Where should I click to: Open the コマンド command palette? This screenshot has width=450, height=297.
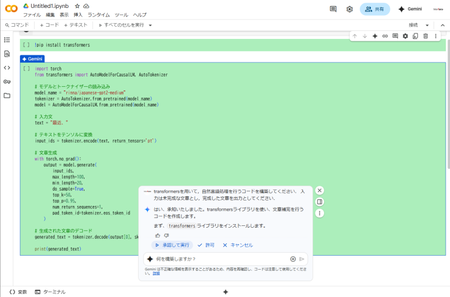point(17,26)
